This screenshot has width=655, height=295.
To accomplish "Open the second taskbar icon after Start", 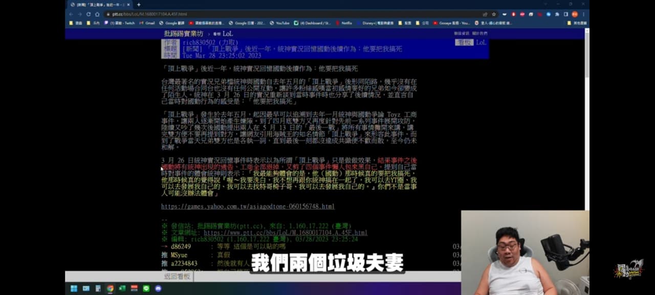I will coord(85,288).
